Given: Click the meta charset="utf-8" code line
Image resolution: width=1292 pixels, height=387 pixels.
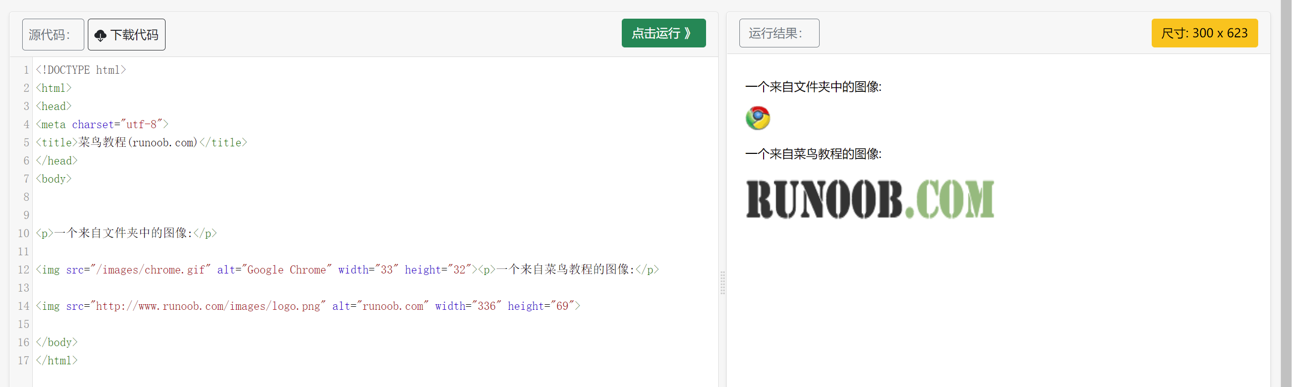Looking at the screenshot, I should [102, 124].
